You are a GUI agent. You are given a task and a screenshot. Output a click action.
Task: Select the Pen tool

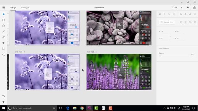pyautogui.click(x=3, y=37)
